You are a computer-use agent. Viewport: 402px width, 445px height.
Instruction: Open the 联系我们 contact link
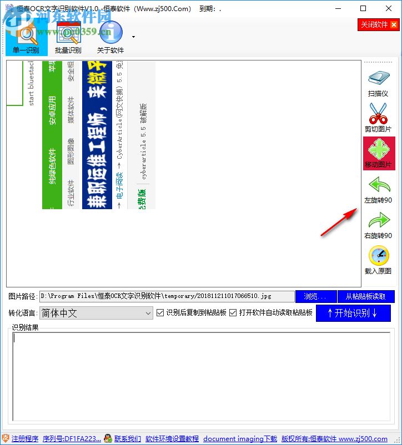coord(128,439)
